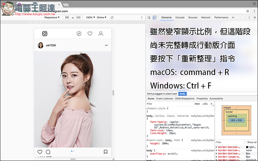Open the Explore compass icon

79,33
